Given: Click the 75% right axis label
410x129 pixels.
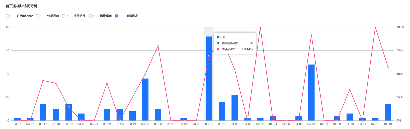Looking at the screenshot, I should tap(399, 50).
